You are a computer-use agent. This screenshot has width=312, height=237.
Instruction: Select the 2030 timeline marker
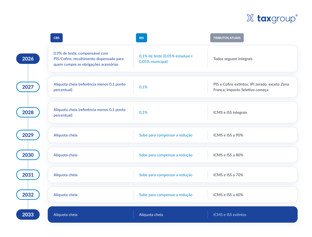pos(28,155)
